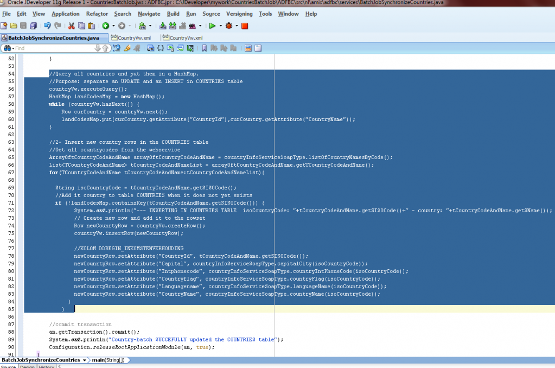Viewport: 555px width, 368px height.
Task: Click the curly braces icon in editor toolbar
Action: point(161,48)
